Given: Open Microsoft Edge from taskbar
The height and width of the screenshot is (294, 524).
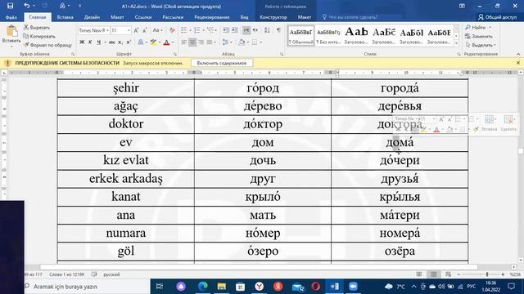Looking at the screenshot, I should [x=202, y=287].
